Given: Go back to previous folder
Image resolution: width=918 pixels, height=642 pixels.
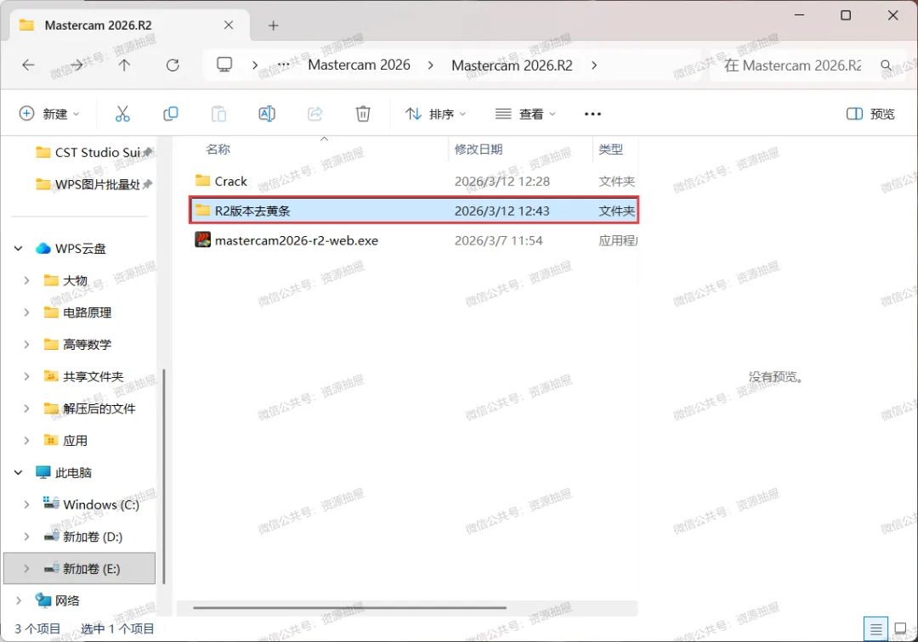Looking at the screenshot, I should point(28,65).
